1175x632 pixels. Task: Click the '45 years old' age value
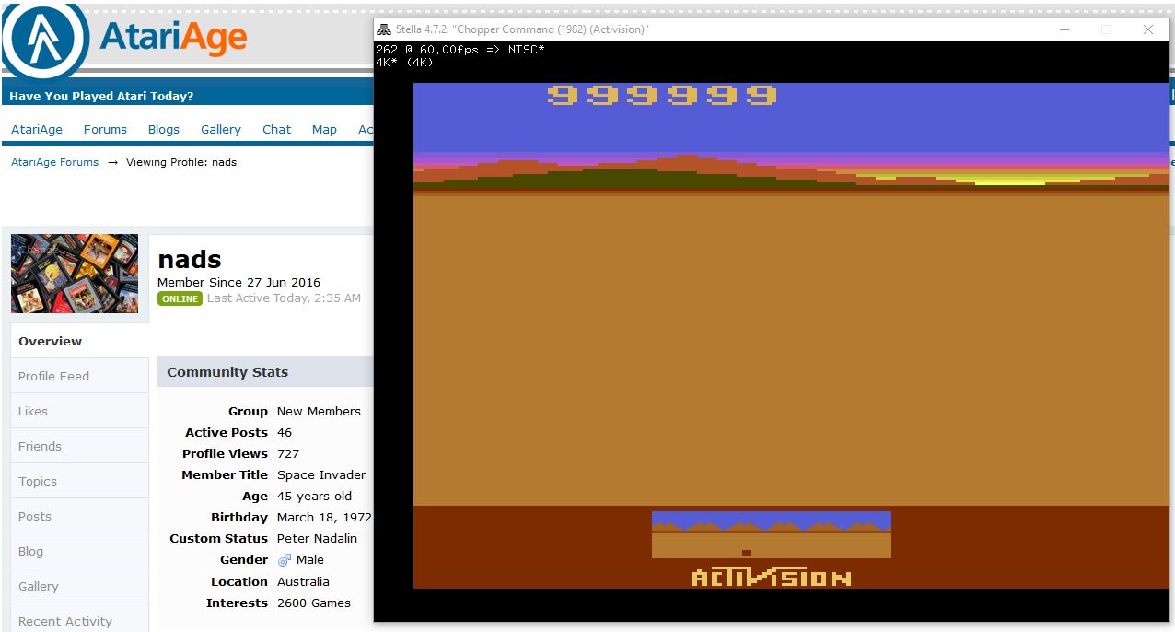coord(314,497)
